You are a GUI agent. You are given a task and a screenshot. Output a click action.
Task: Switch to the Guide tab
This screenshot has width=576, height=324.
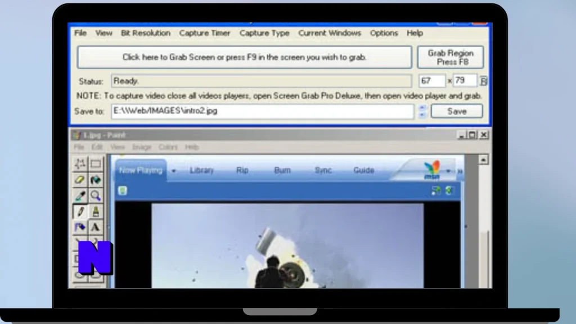pyautogui.click(x=364, y=170)
